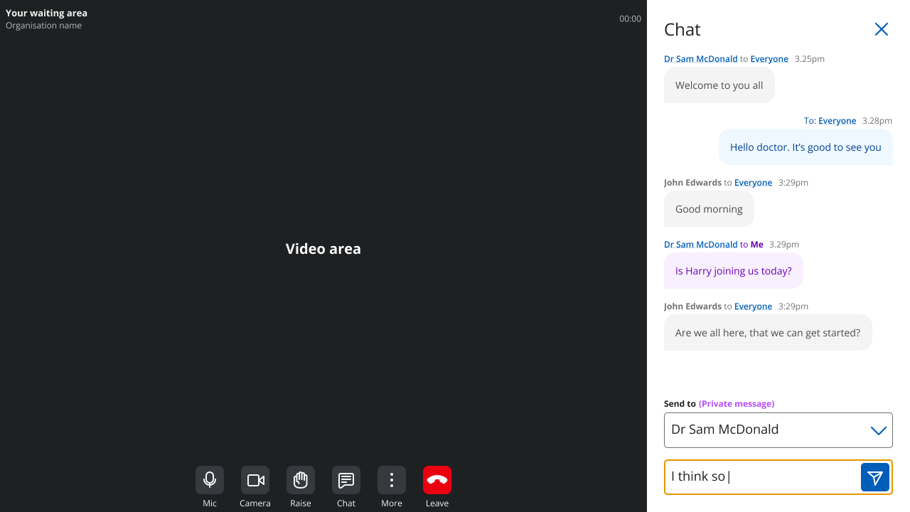The width and height of the screenshot is (910, 512).
Task: Leave the video call
Action: (437, 480)
